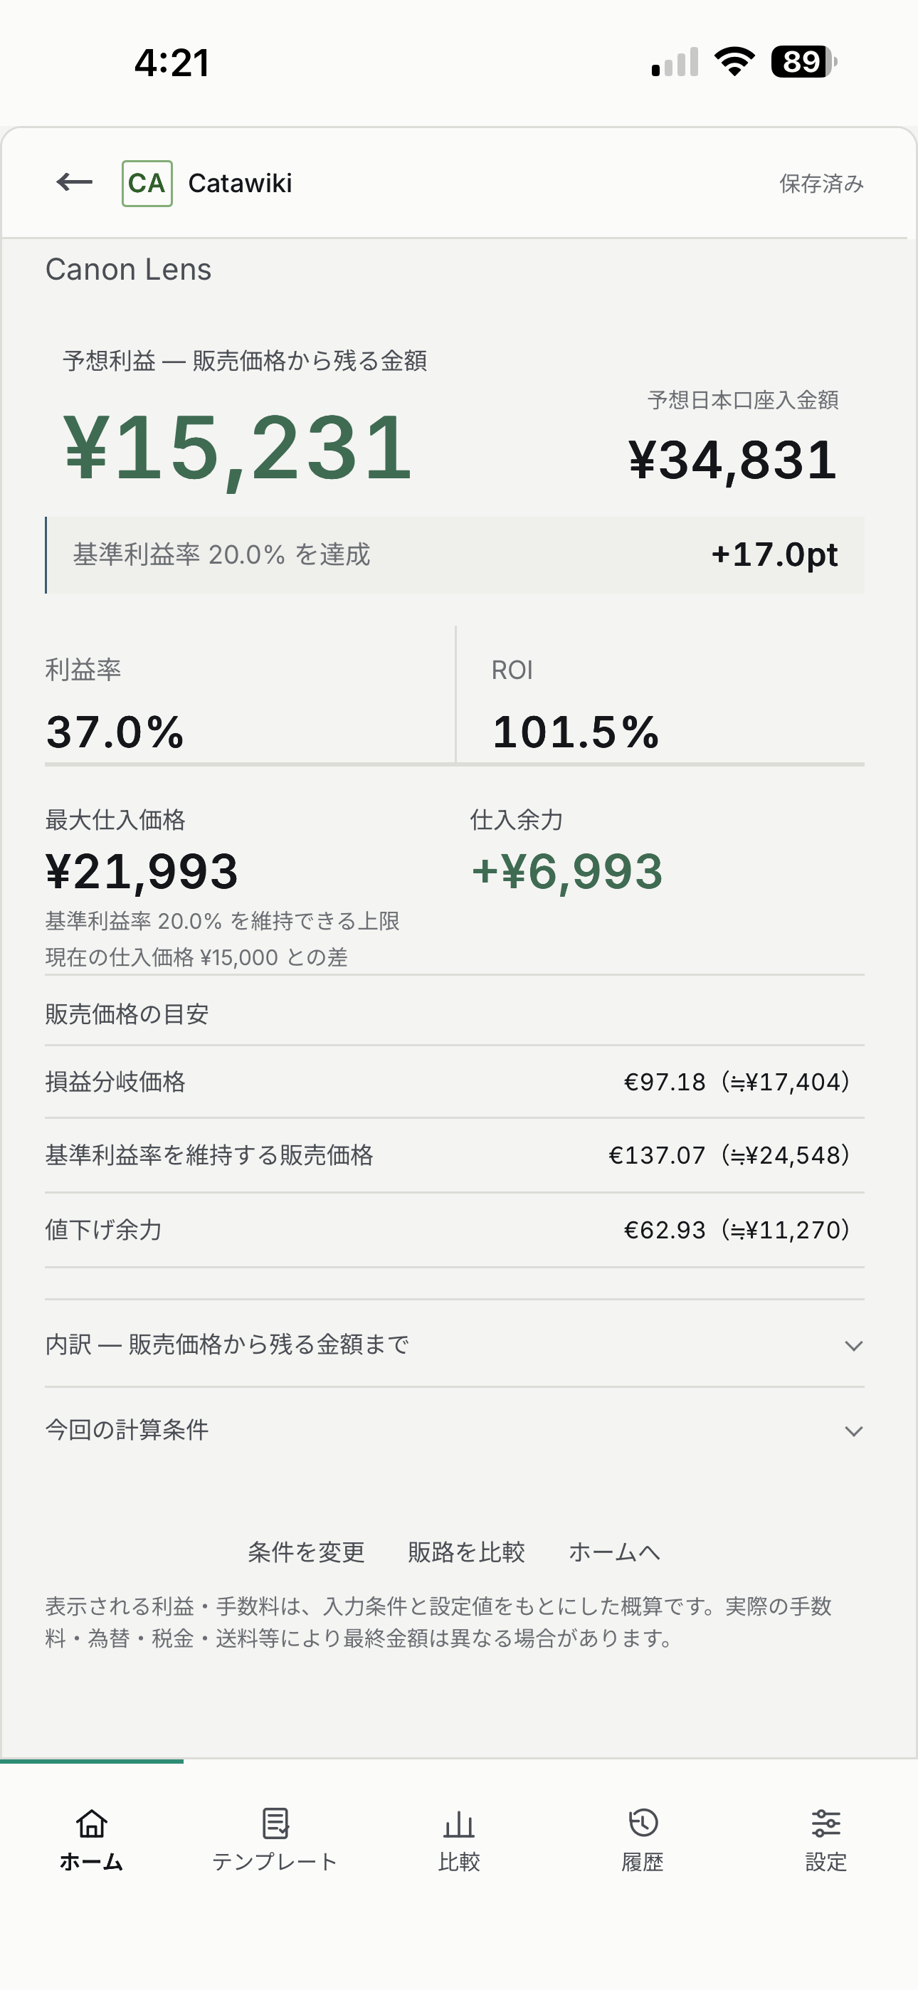Tap the ¥34,831 deposit amount

coord(733,460)
